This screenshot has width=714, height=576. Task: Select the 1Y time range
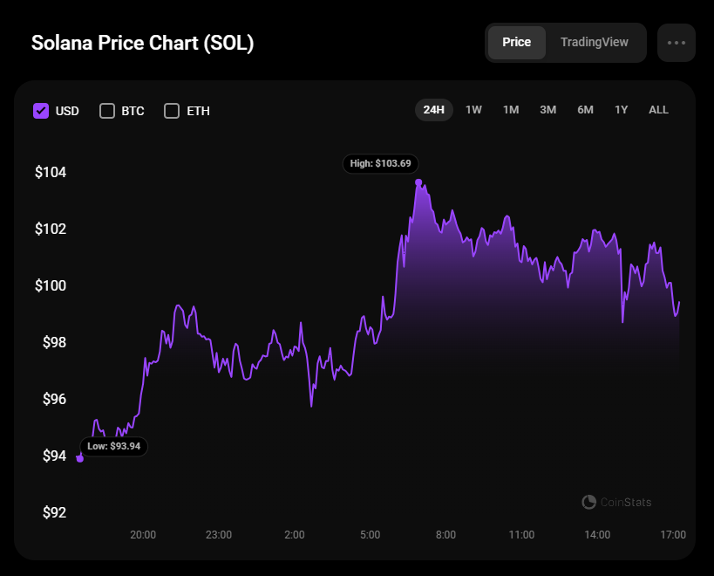pos(622,110)
